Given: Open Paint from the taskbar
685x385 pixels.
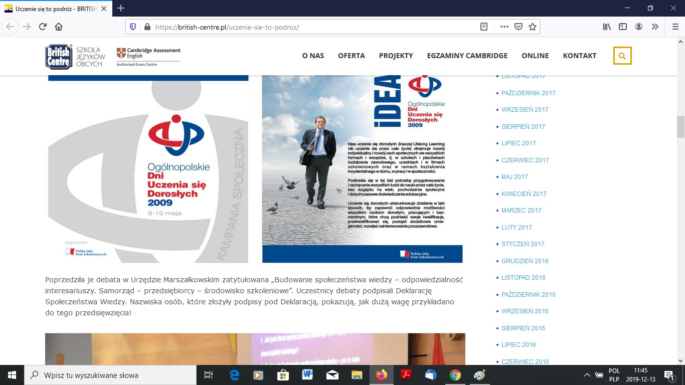Looking at the screenshot, I should pos(479,375).
